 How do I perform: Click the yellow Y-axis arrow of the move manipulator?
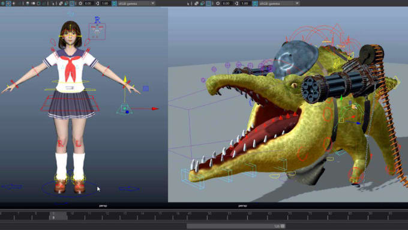point(125,79)
